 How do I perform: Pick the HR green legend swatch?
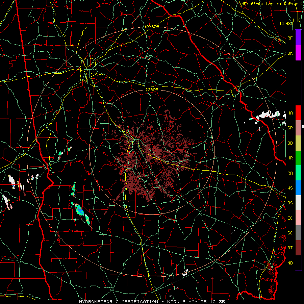[298, 158]
